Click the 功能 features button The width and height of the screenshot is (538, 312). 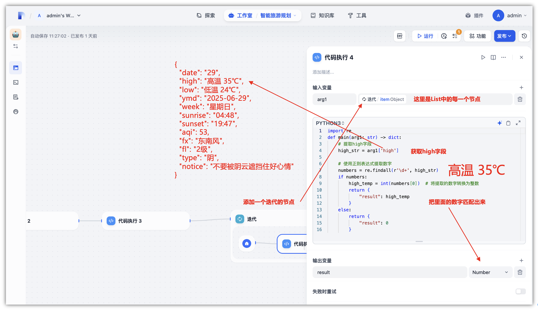tap(477, 36)
